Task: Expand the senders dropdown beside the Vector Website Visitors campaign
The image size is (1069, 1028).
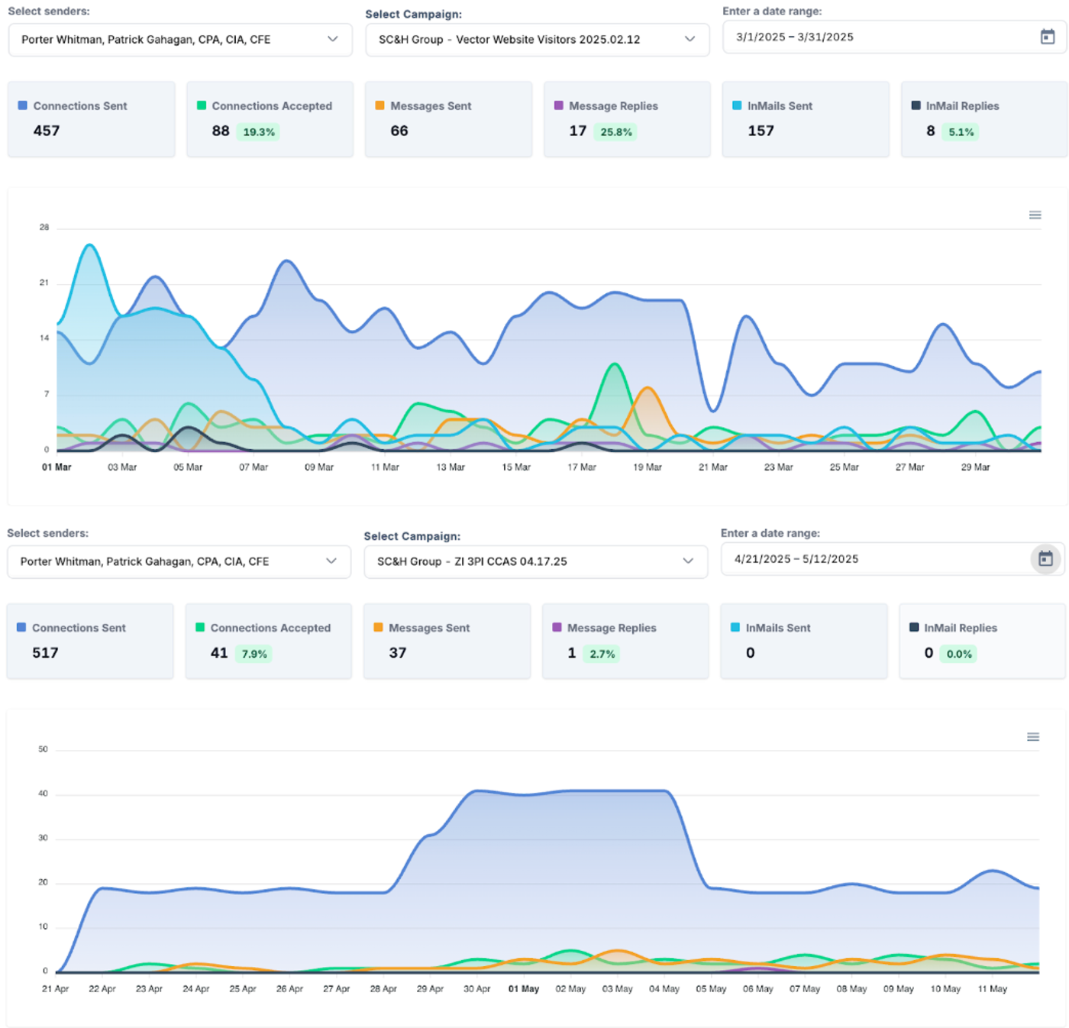Action: pyautogui.click(x=180, y=40)
